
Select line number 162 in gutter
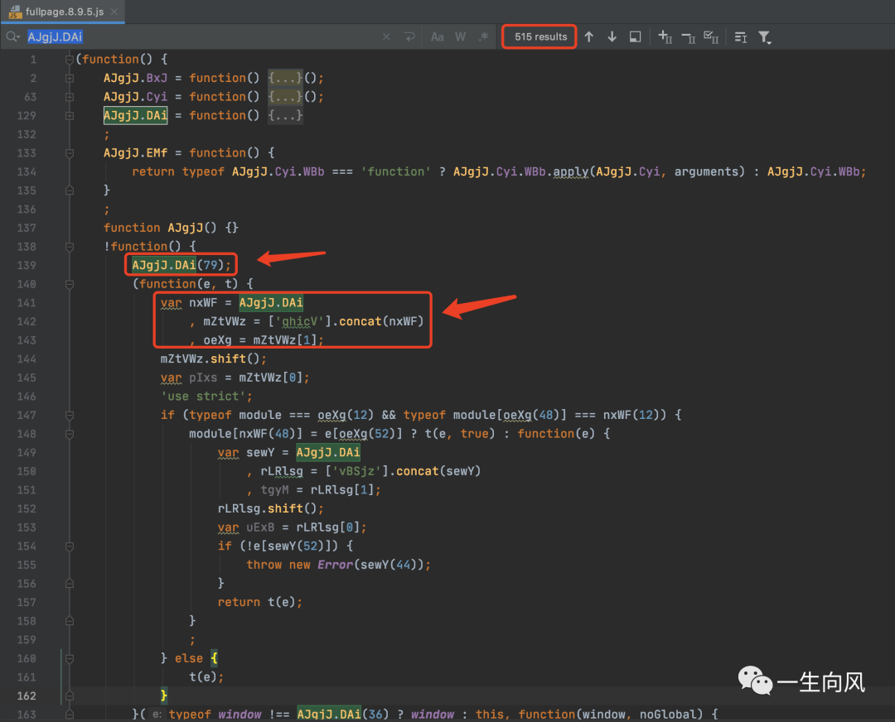point(27,696)
